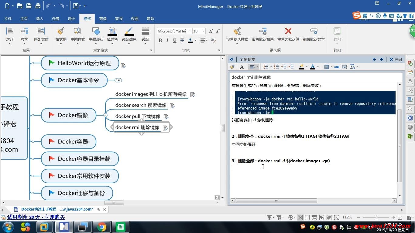Image resolution: width=415 pixels, height=233 pixels.
Task: Switch to the 主页 ribbon tab
Action: (x=24, y=19)
